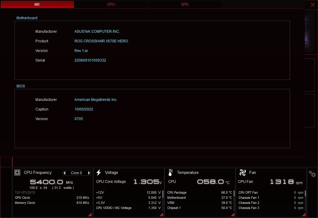Open the CPU tab
Image resolution: width=318 pixels, height=218 pixels.
click(111, 4)
